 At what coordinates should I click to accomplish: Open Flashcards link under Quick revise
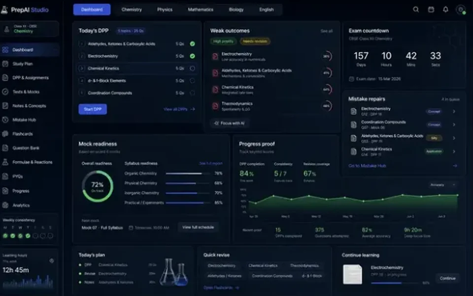click(221, 288)
